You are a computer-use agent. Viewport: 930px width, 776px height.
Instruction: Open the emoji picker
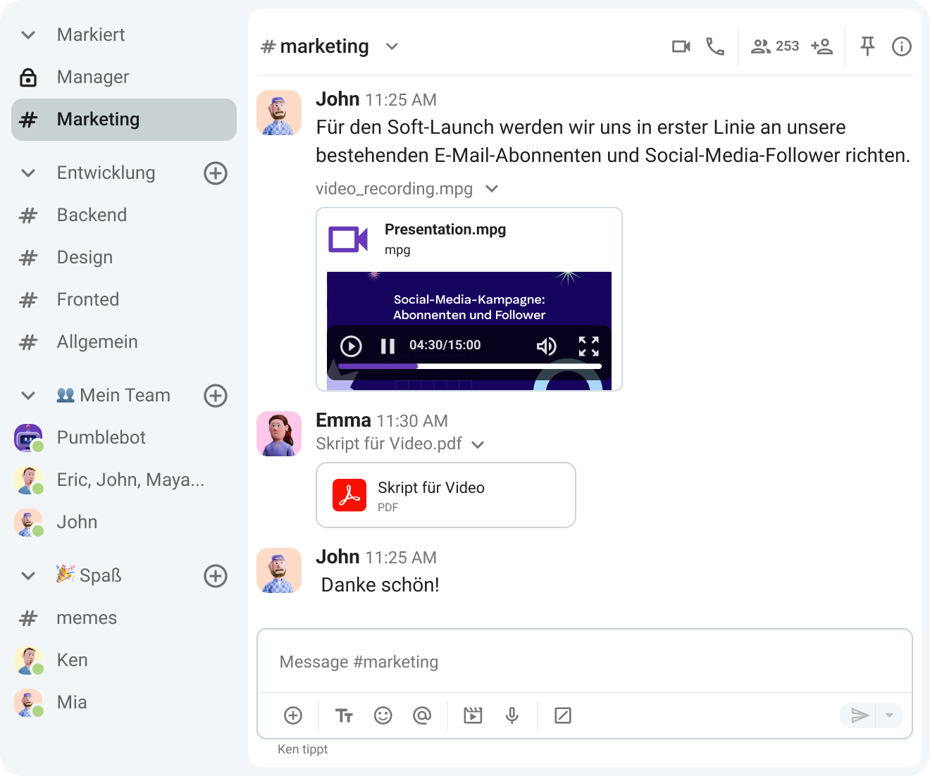click(383, 715)
